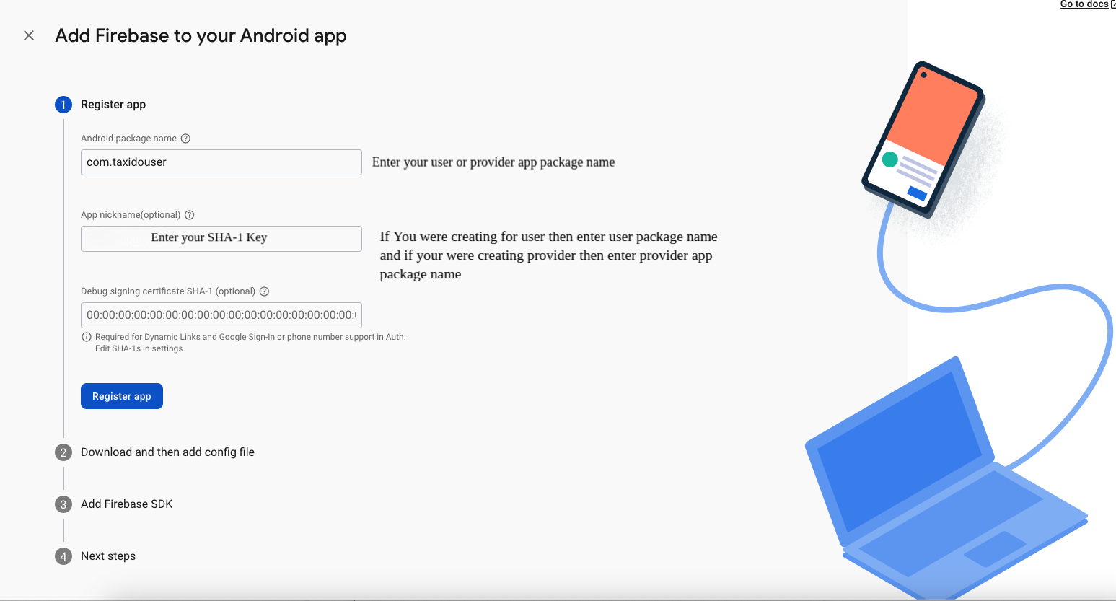Select the step 1 number circle
The height and width of the screenshot is (601, 1116).
click(63, 105)
